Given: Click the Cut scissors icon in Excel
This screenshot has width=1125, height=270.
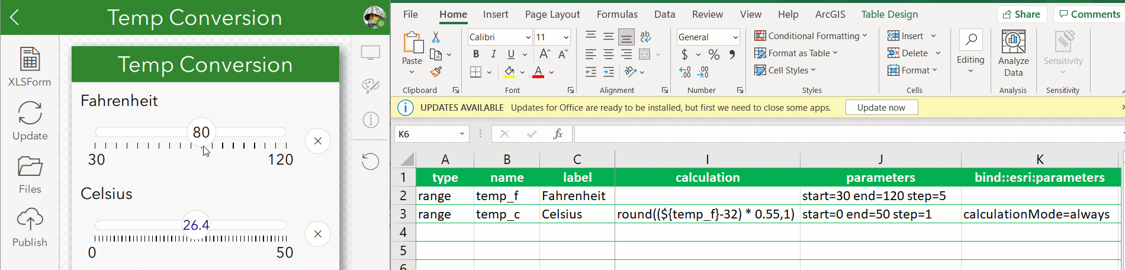Looking at the screenshot, I should point(436,37).
